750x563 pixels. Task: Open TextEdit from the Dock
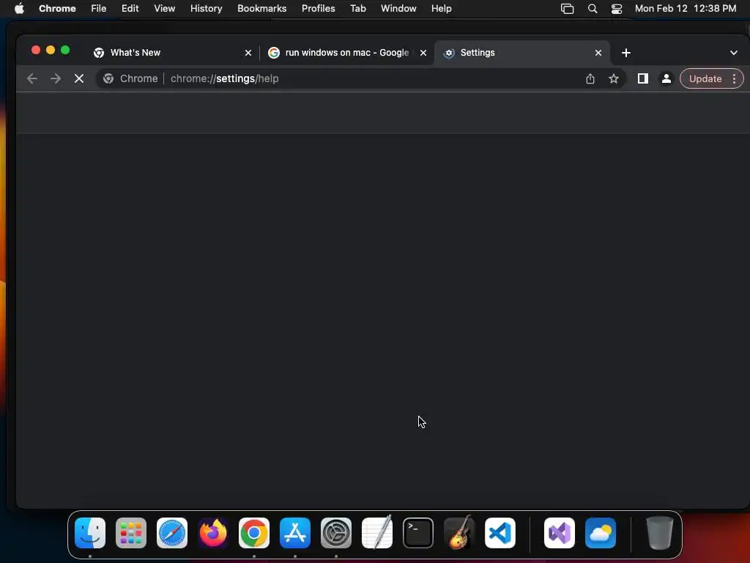(377, 532)
